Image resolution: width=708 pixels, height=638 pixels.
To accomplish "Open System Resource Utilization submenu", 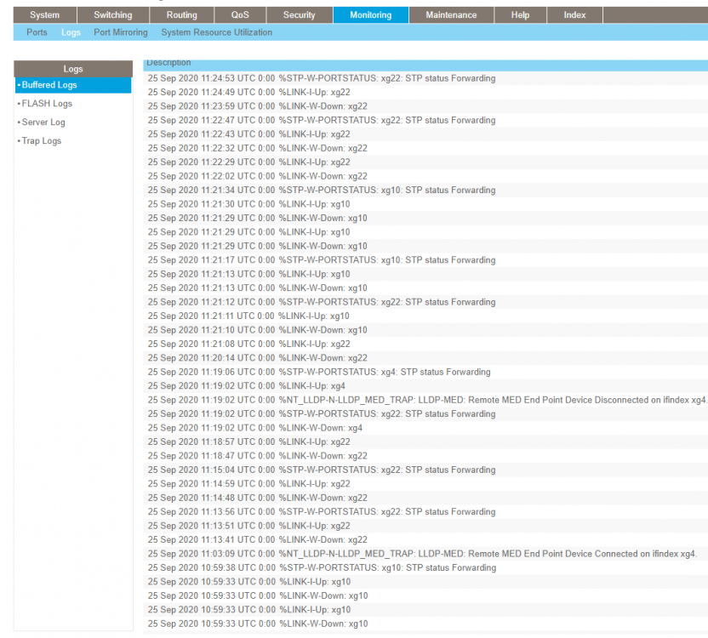I will (216, 32).
